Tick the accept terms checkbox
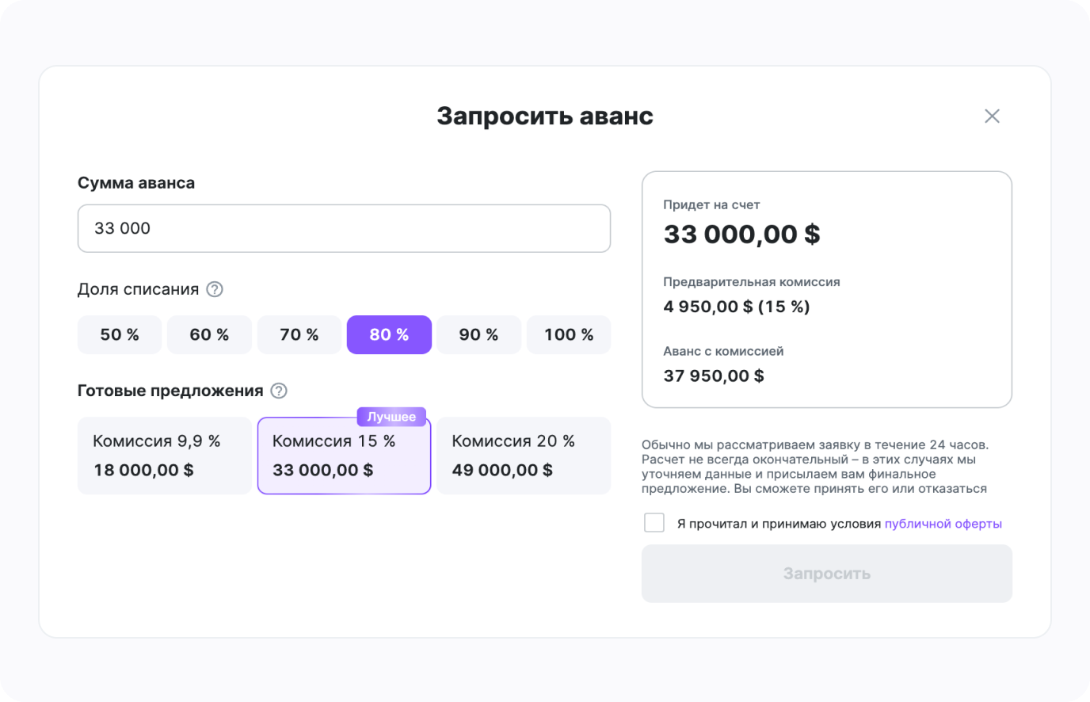1090x702 pixels. 654,523
